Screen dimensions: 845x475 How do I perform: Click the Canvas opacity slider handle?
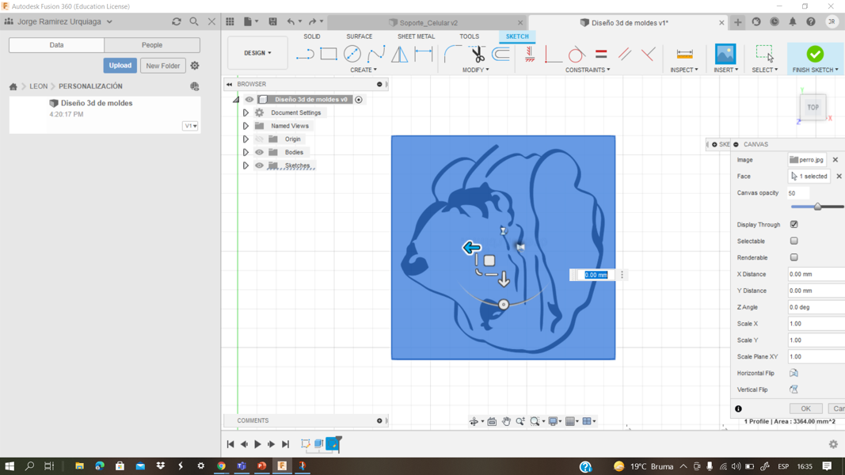[x=817, y=207]
